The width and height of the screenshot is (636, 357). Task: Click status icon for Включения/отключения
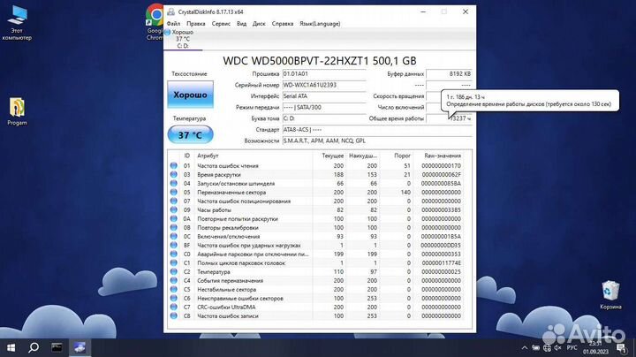174,237
